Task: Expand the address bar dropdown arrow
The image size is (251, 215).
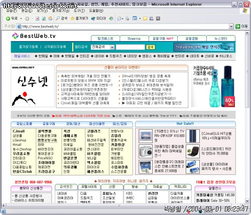Action: tap(231, 26)
